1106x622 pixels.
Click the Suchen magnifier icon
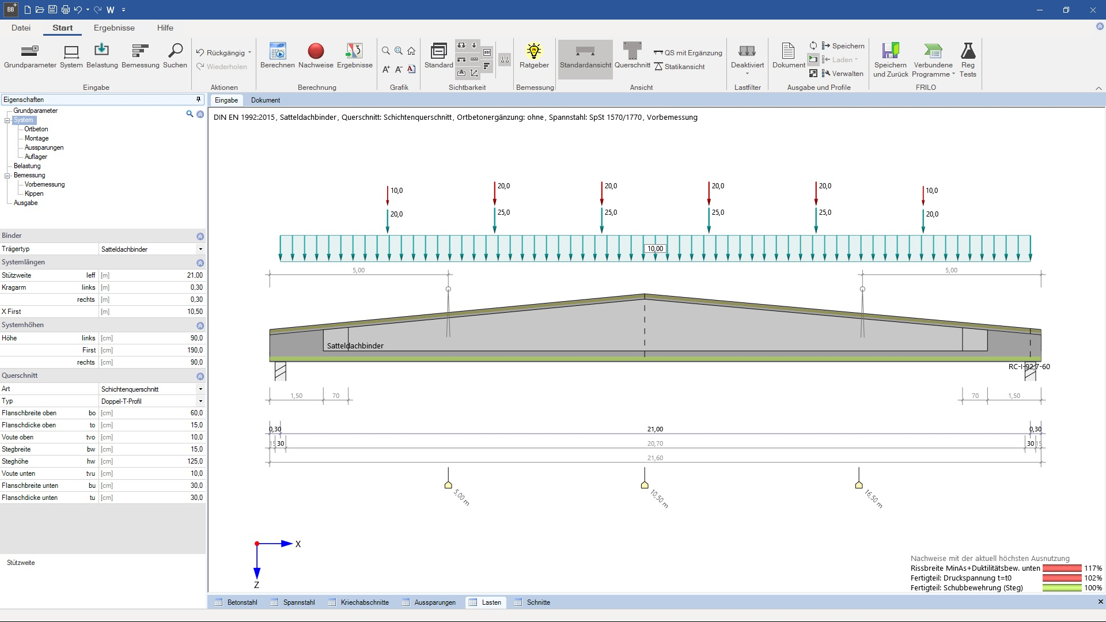(175, 51)
